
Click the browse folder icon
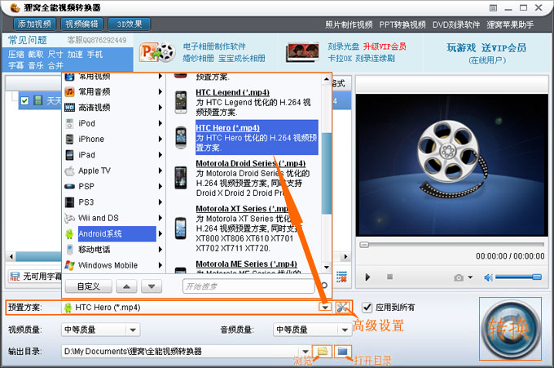[x=323, y=352]
